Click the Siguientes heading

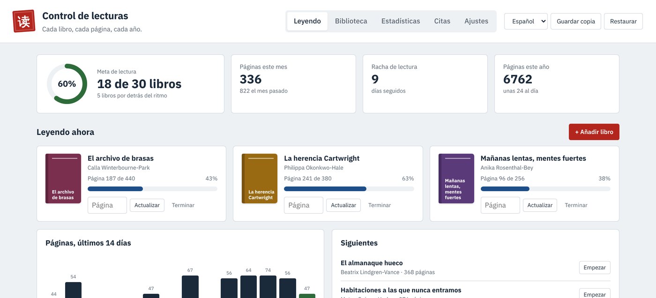(x=359, y=243)
